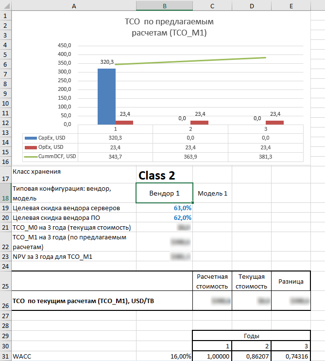Select discount factor cell 0,86207
Viewport: 325px width, 361px height.
click(252, 357)
